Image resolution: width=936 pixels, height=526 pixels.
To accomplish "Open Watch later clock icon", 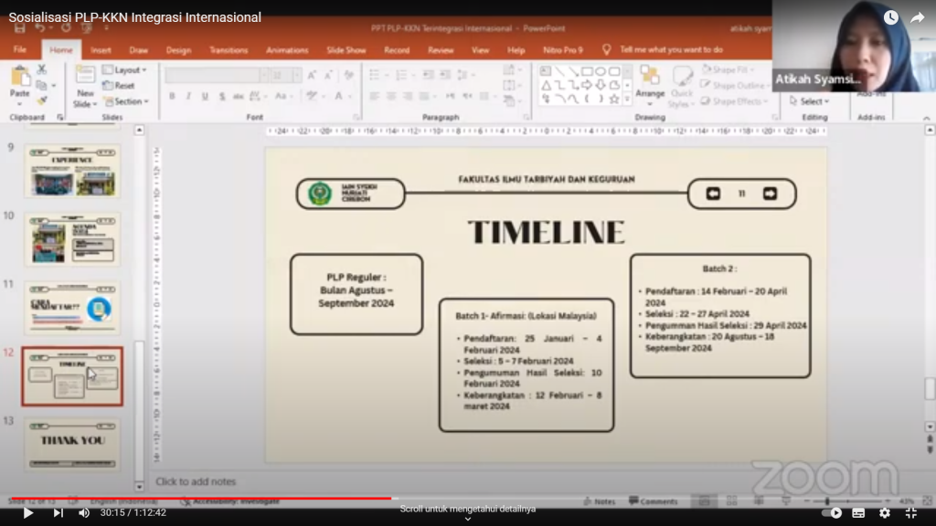I will 890,17.
